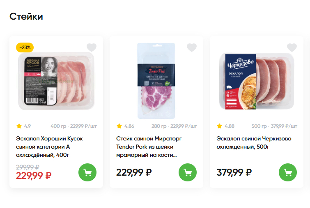Click star rating icon showing 4.86
Viewport: 310px width, 208px height.
[x=119, y=126]
